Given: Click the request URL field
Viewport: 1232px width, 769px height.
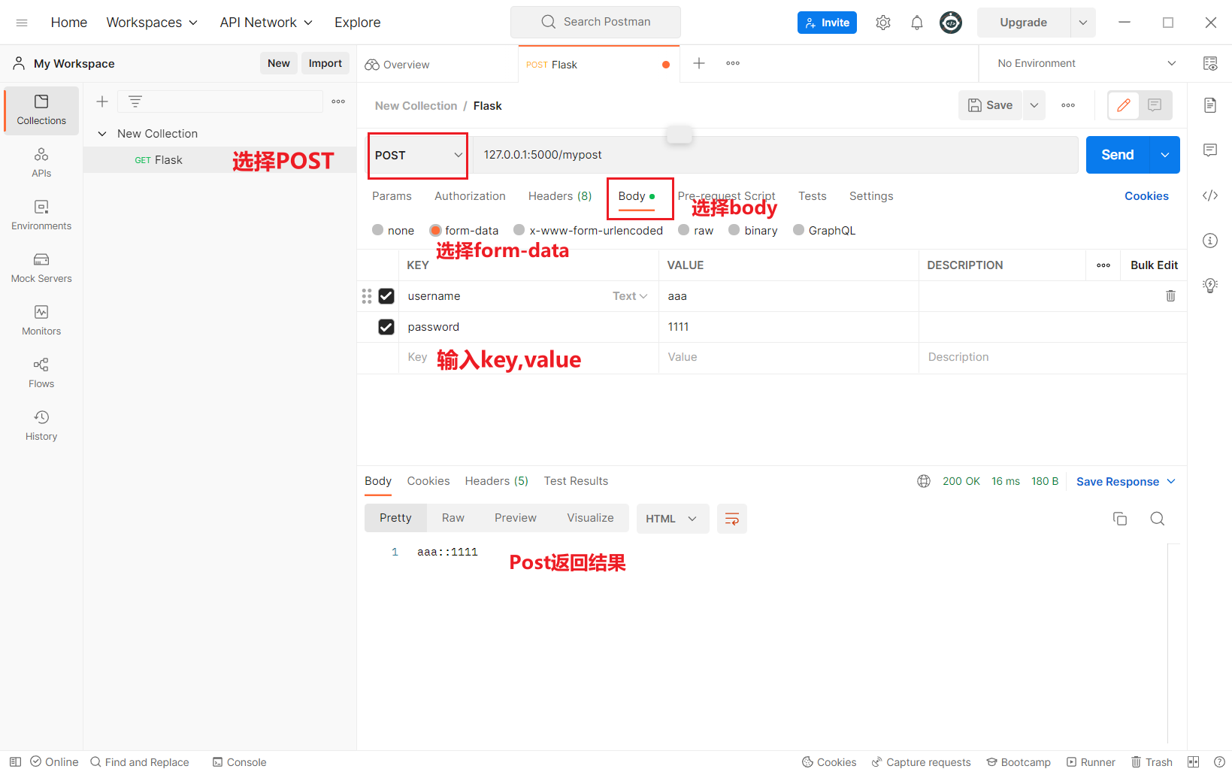Looking at the screenshot, I should click(x=776, y=155).
